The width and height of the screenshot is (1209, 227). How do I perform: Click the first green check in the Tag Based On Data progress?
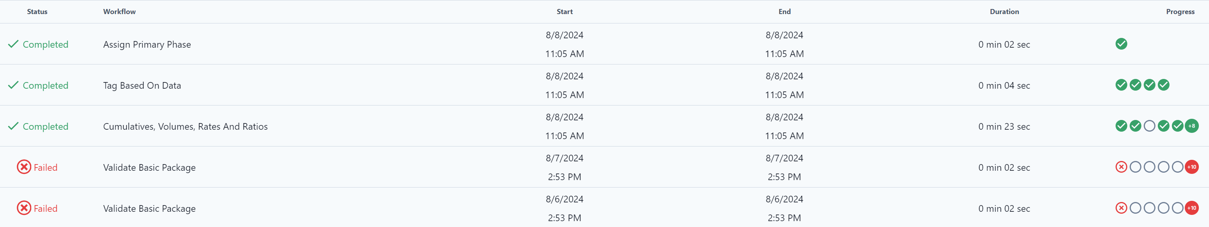pyautogui.click(x=1121, y=85)
